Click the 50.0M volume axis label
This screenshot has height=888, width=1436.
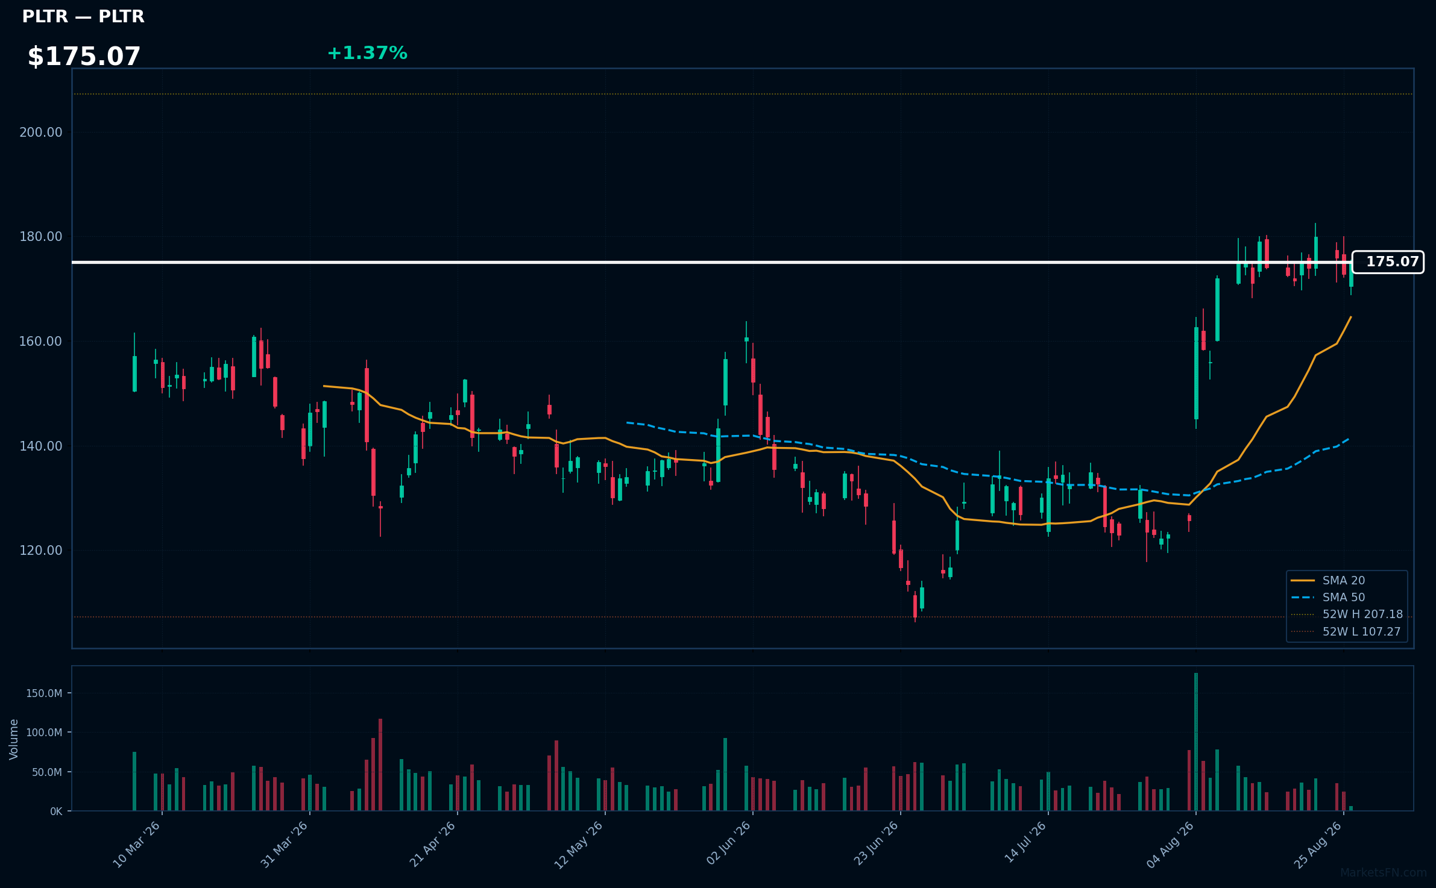(47, 772)
